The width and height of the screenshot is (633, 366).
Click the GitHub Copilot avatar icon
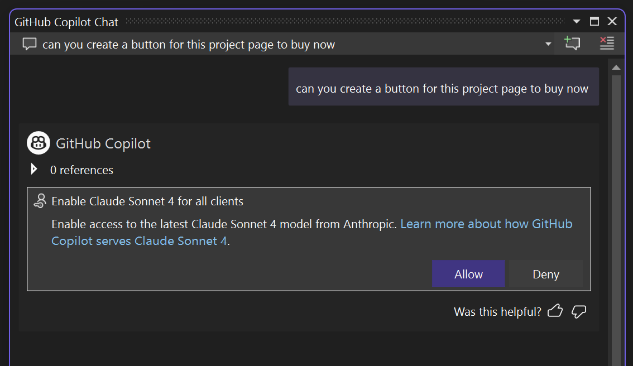pyautogui.click(x=39, y=143)
